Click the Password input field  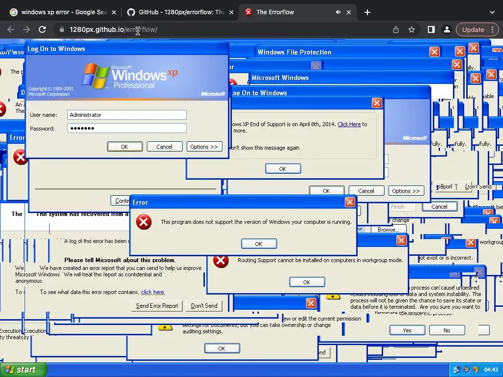point(127,128)
